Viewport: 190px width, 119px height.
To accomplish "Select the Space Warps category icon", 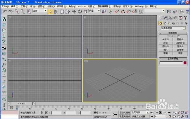I will [182, 23].
